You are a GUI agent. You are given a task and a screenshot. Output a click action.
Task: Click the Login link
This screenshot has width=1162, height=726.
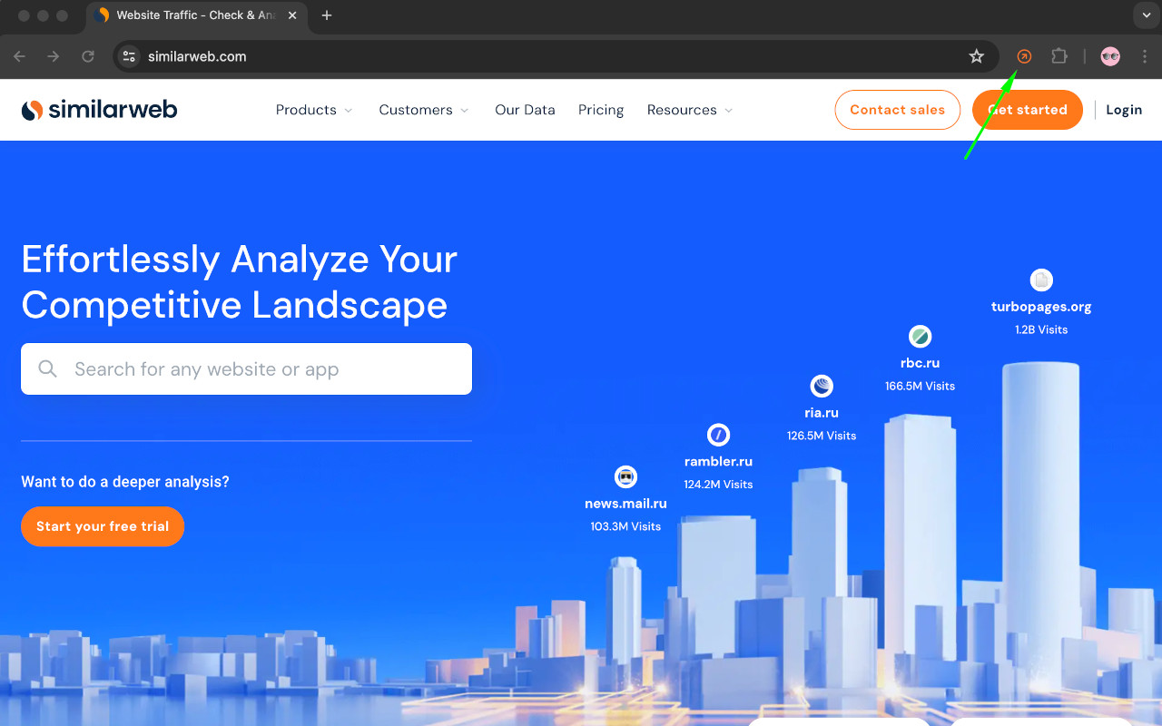tap(1124, 110)
